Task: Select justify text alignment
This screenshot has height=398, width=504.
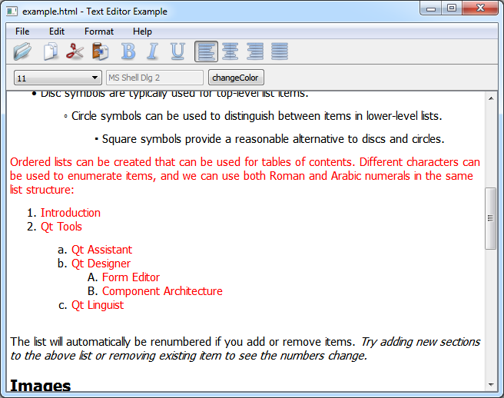Action: tap(280, 51)
